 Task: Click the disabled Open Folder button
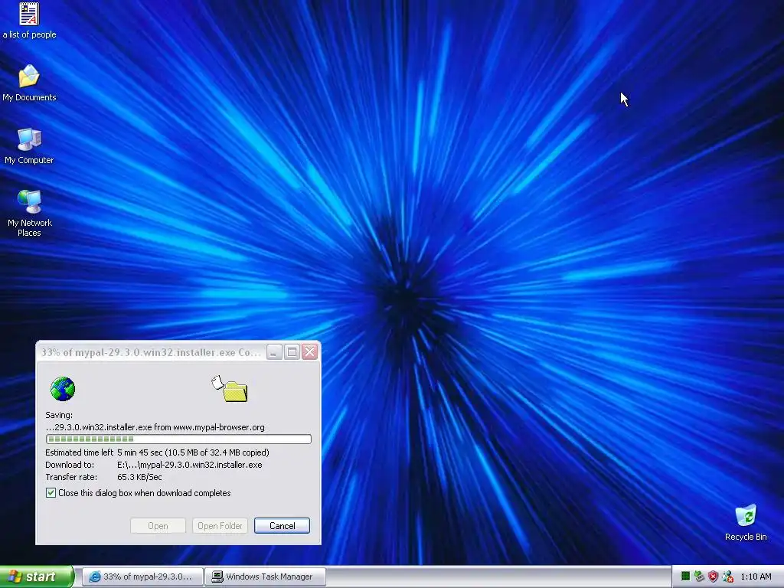[x=220, y=525]
